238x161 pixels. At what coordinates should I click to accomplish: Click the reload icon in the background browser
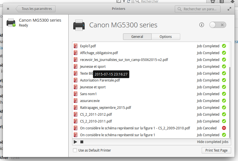[128, 1]
